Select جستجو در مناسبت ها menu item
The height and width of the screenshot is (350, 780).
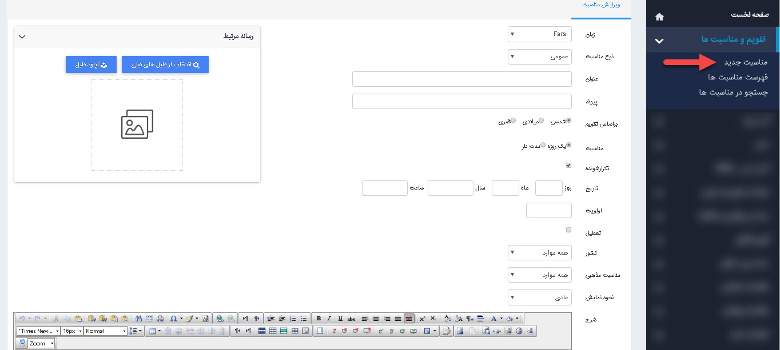click(x=733, y=92)
